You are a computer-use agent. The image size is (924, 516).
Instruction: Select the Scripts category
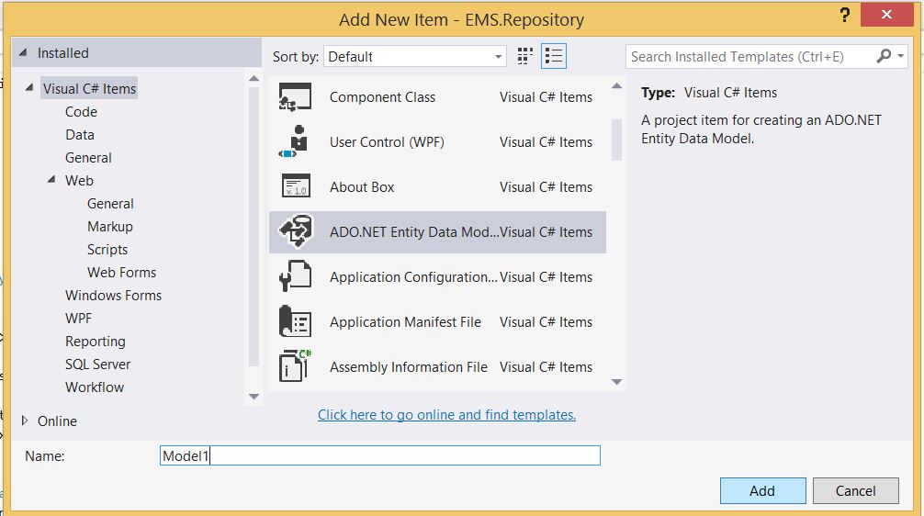107,250
